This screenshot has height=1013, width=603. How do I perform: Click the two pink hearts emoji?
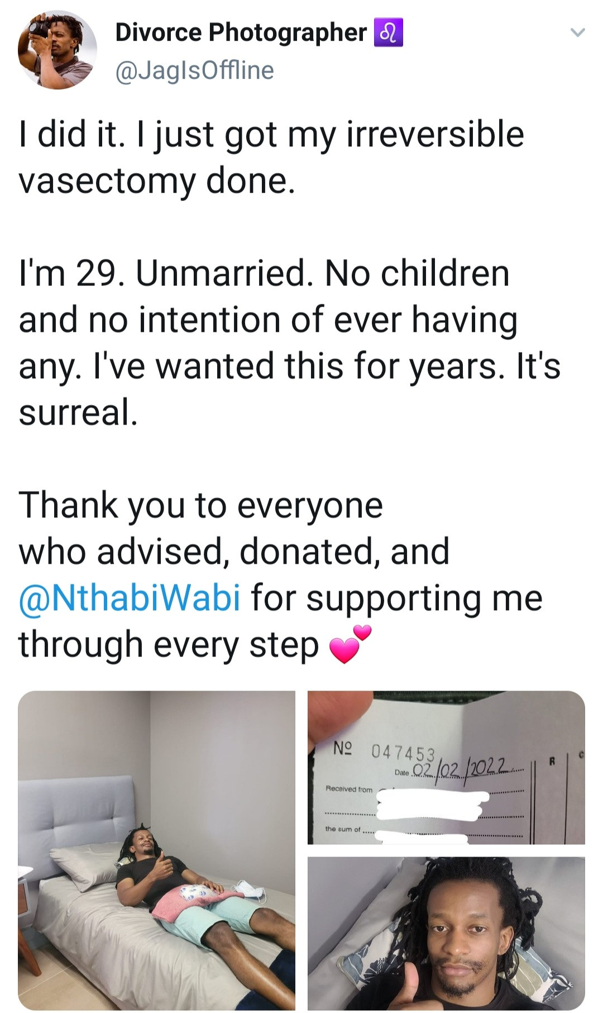click(350, 645)
